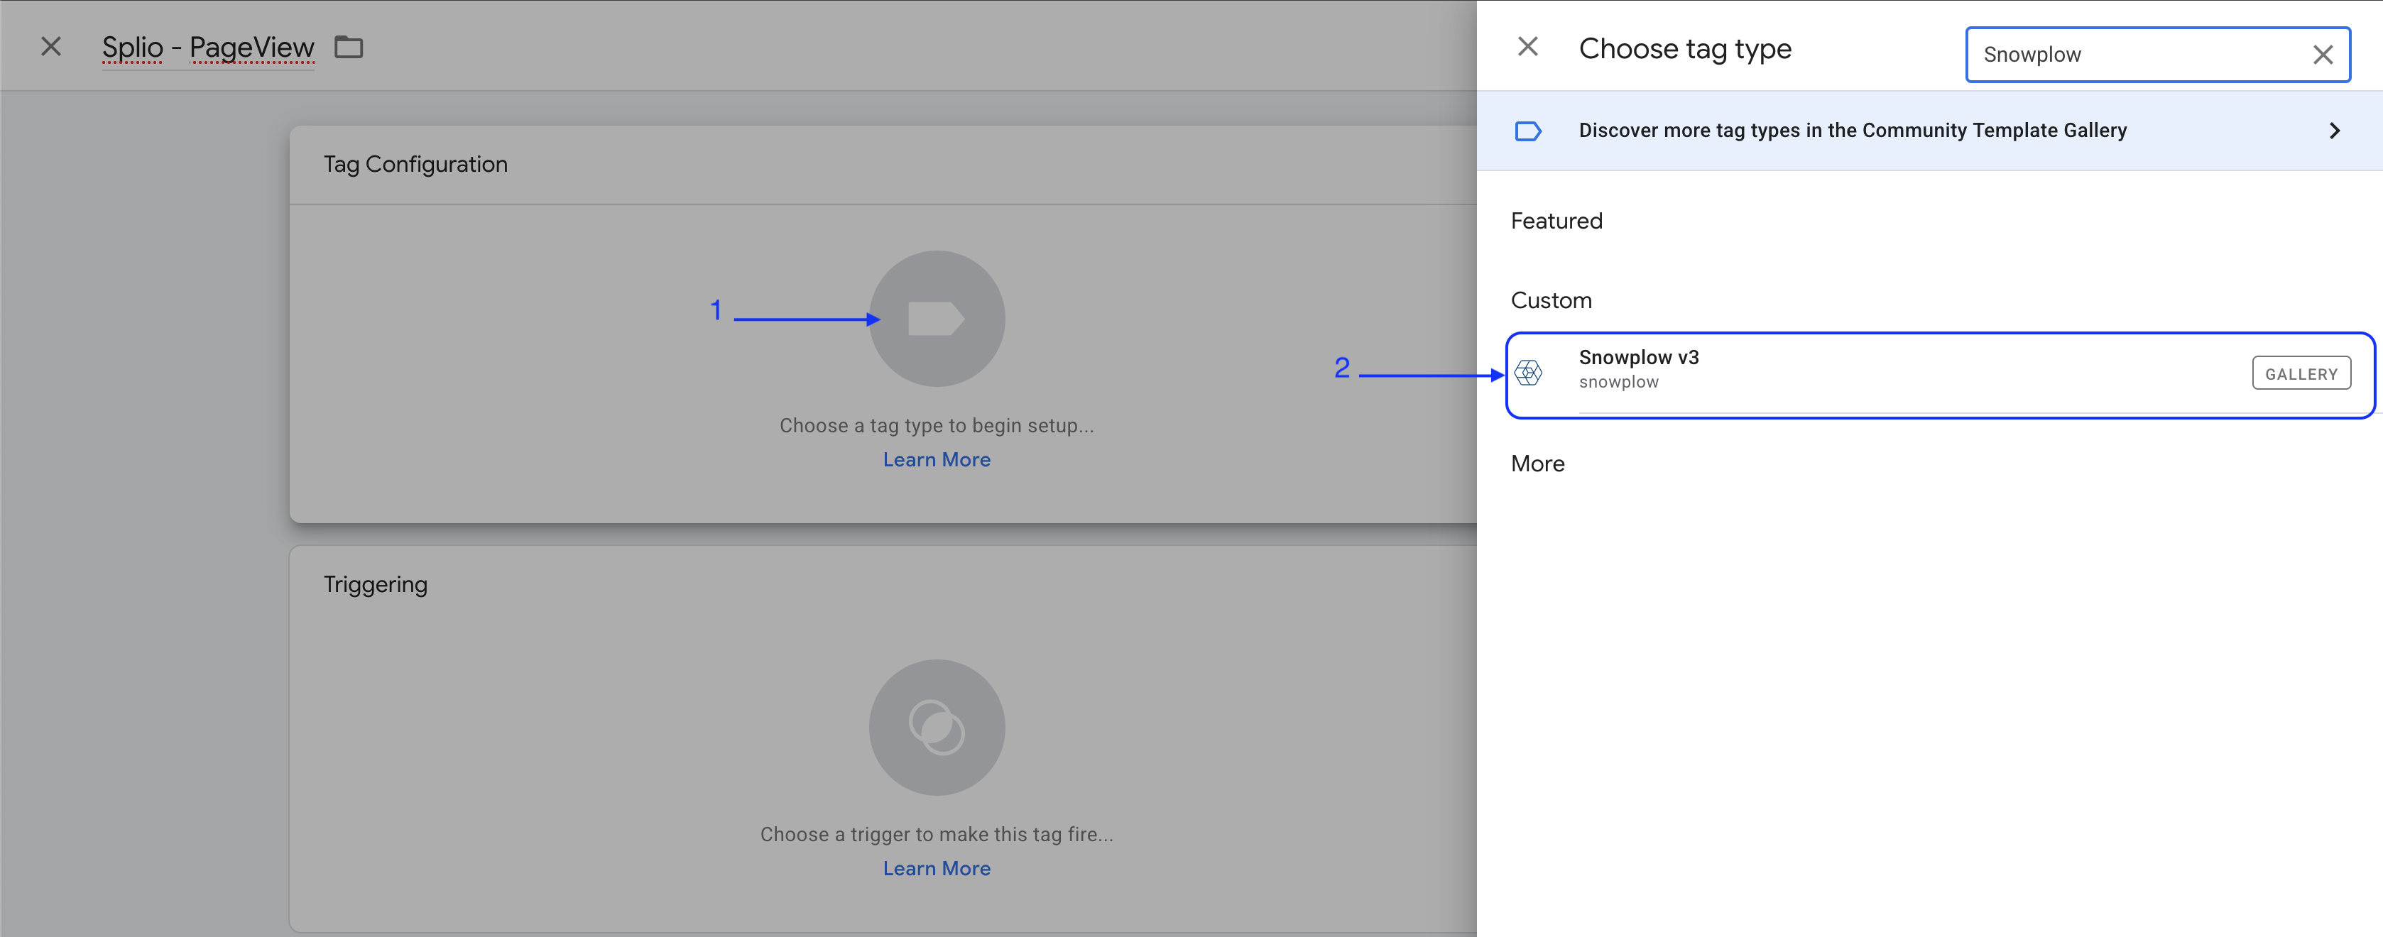Click the Snowplow v3 hexagon icon

coord(1528,373)
